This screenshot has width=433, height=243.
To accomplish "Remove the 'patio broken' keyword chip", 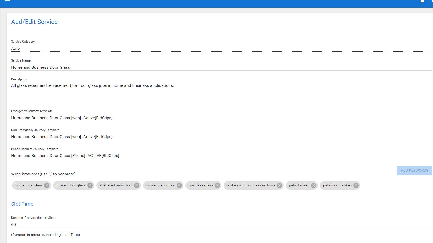I will pos(314,185).
